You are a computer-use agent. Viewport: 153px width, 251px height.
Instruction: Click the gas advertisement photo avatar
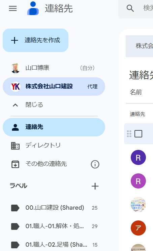tap(138, 204)
